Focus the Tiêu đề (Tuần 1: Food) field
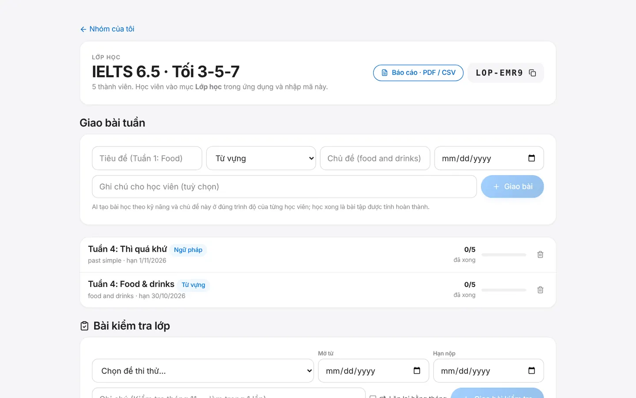 tap(147, 158)
